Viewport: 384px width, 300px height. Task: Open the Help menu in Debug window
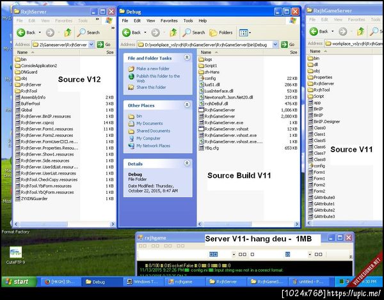[x=202, y=20]
